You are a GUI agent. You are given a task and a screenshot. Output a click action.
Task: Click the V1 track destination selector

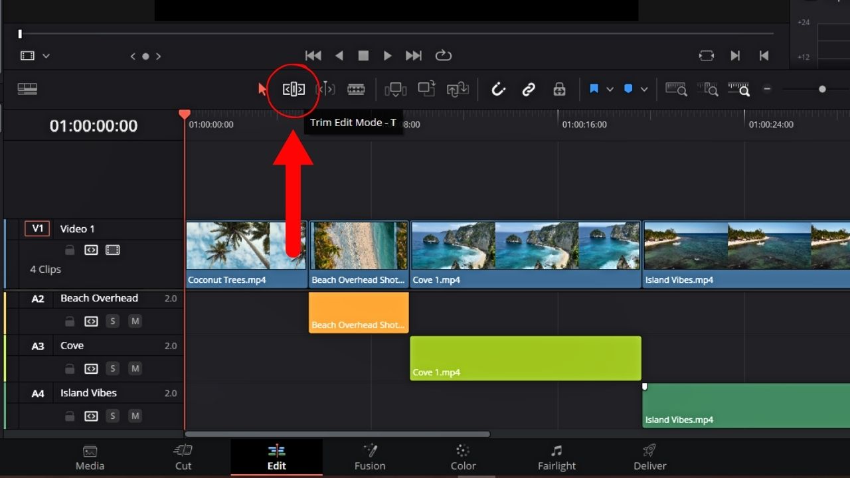point(38,228)
